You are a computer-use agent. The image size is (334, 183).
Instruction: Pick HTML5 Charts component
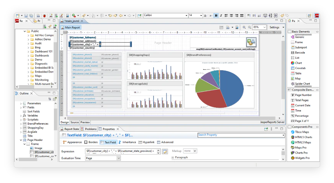[301, 137]
